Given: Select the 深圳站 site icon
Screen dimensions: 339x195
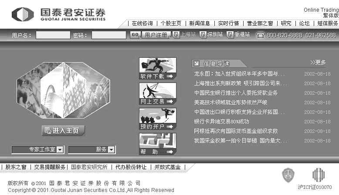Looking at the screenshot, I should 203,35.
